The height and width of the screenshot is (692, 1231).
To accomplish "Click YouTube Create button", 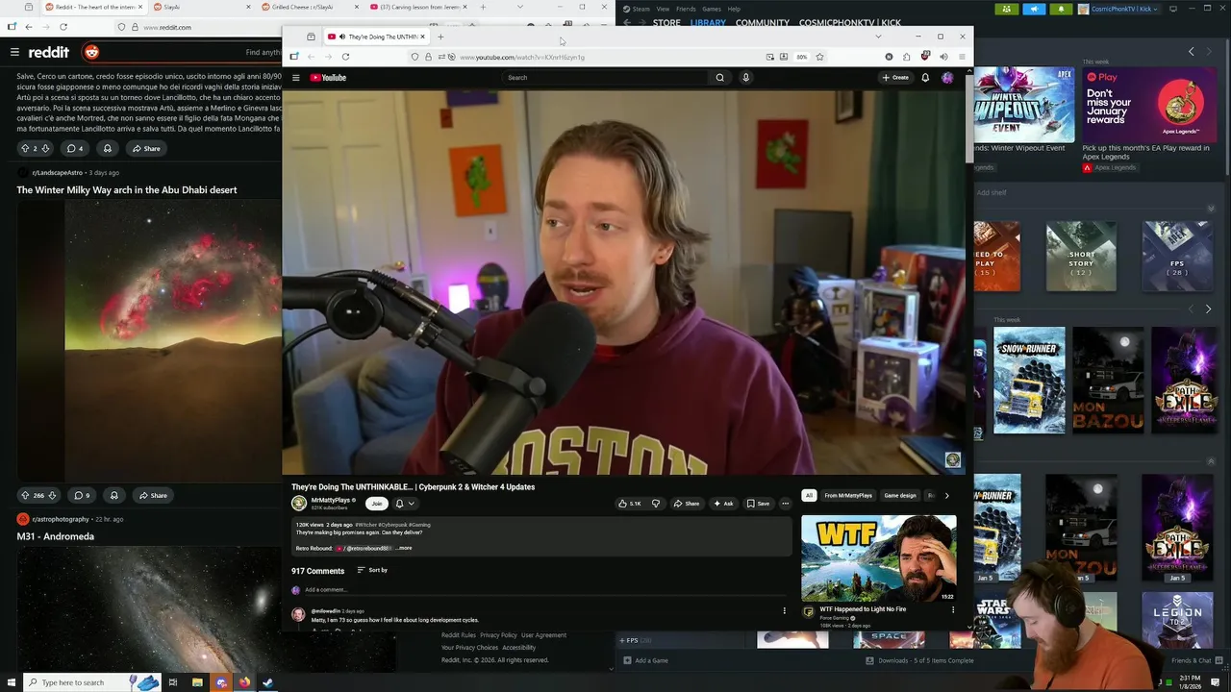I will (895, 78).
